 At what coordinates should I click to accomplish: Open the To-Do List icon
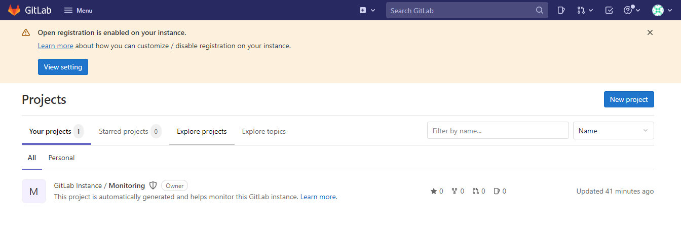click(609, 10)
